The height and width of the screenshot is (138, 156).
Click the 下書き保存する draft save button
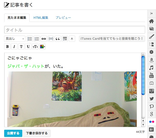37,133
